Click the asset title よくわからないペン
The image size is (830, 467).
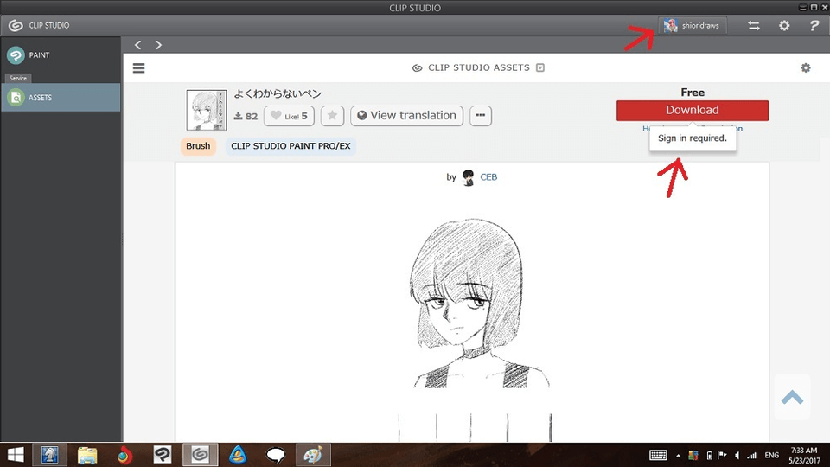tap(278, 93)
